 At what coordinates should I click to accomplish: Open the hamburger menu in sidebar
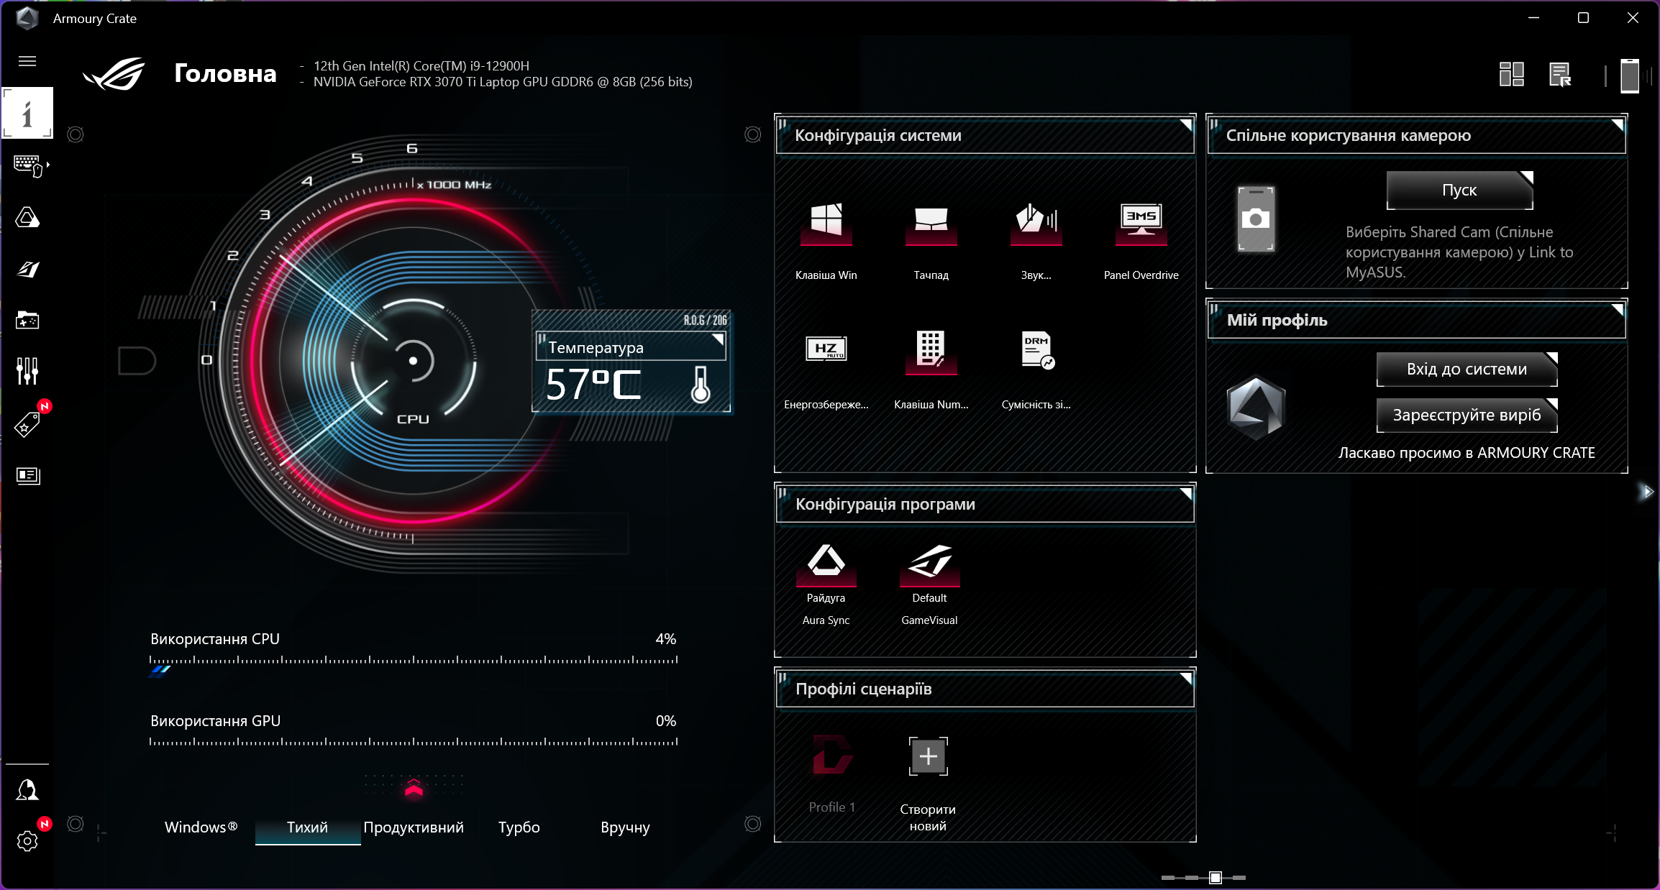[27, 61]
